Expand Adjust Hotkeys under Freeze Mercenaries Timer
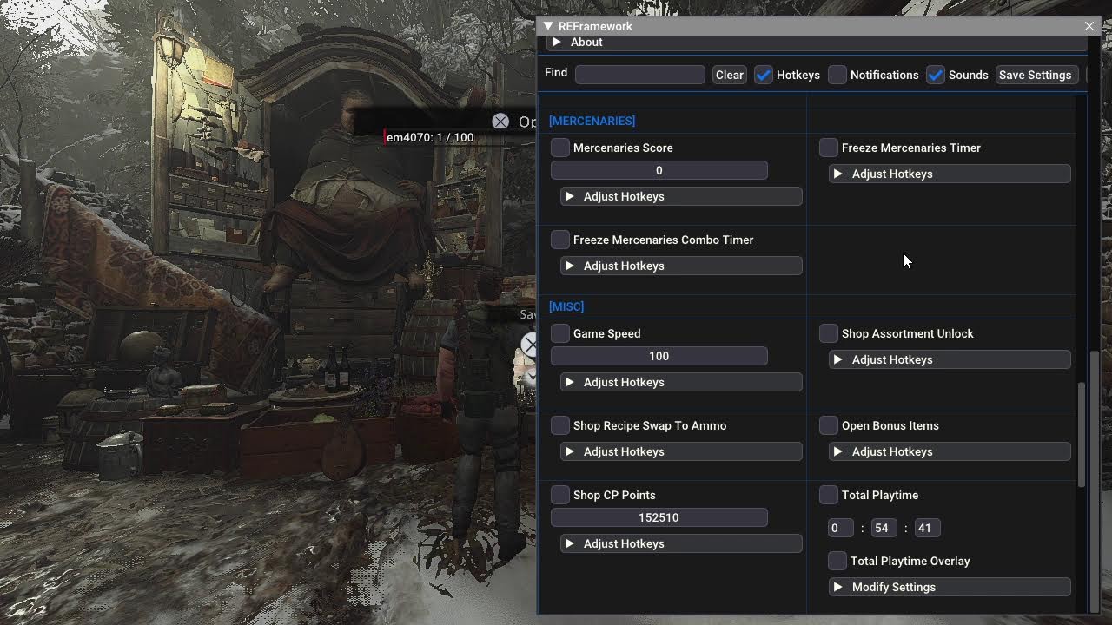 (950, 174)
